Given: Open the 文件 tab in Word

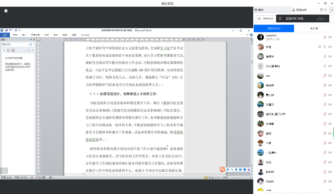Looking at the screenshot, I should pos(5,35).
